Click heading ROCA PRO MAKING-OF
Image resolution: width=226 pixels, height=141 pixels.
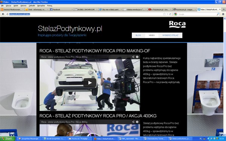click(95, 51)
